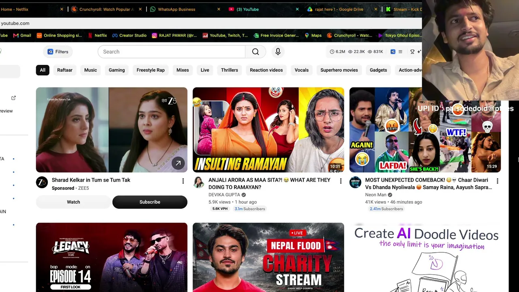This screenshot has width=519, height=292.
Task: Click the 831K views stat
Action: (375, 52)
